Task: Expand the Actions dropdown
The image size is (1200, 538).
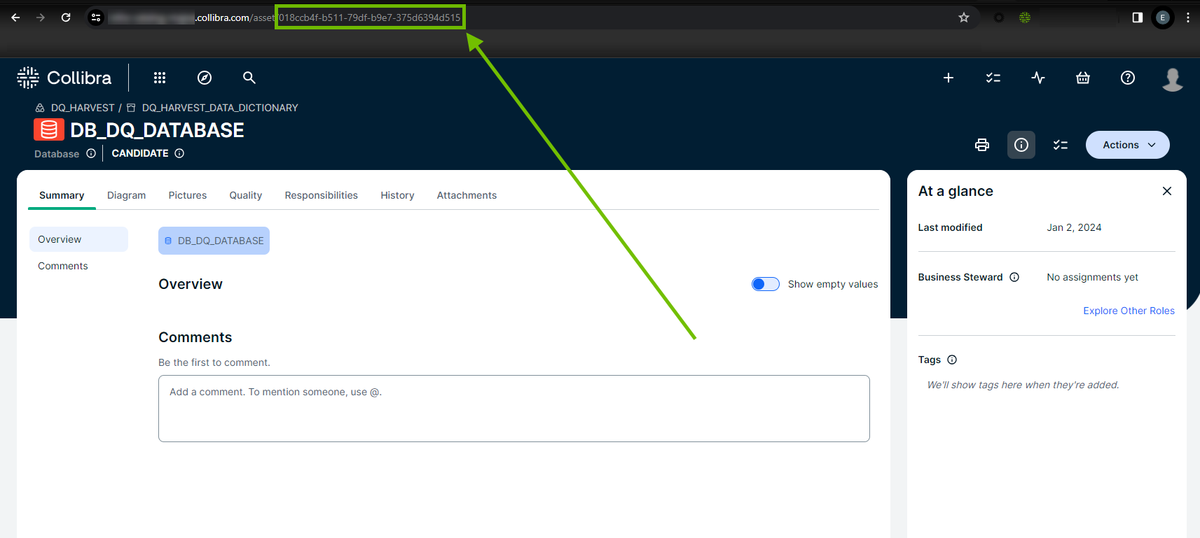Action: tap(1127, 145)
